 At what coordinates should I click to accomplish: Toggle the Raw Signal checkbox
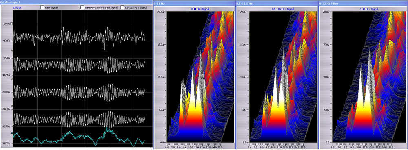[42, 8]
